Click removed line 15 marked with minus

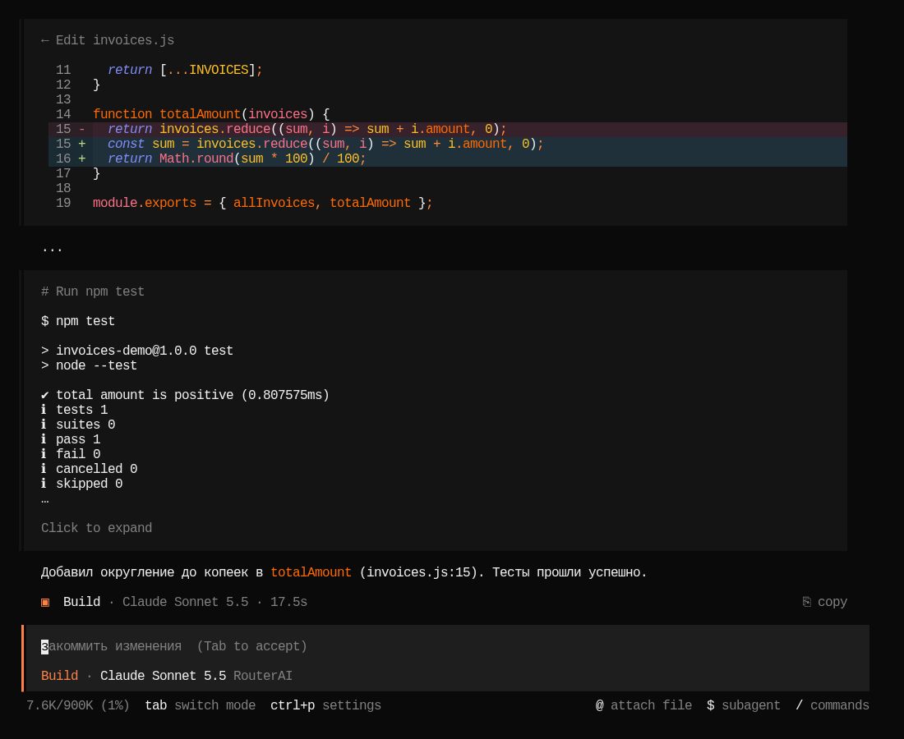(x=447, y=129)
